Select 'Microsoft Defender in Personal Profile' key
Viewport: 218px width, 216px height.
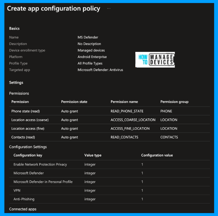tap(43, 182)
